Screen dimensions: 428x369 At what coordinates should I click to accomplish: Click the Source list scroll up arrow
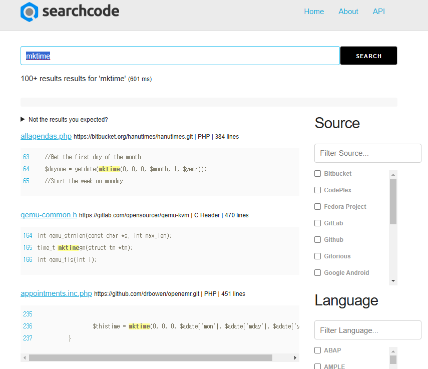click(x=393, y=174)
